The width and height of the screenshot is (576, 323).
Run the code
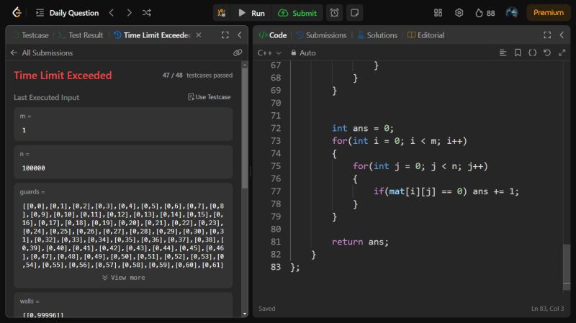click(251, 13)
